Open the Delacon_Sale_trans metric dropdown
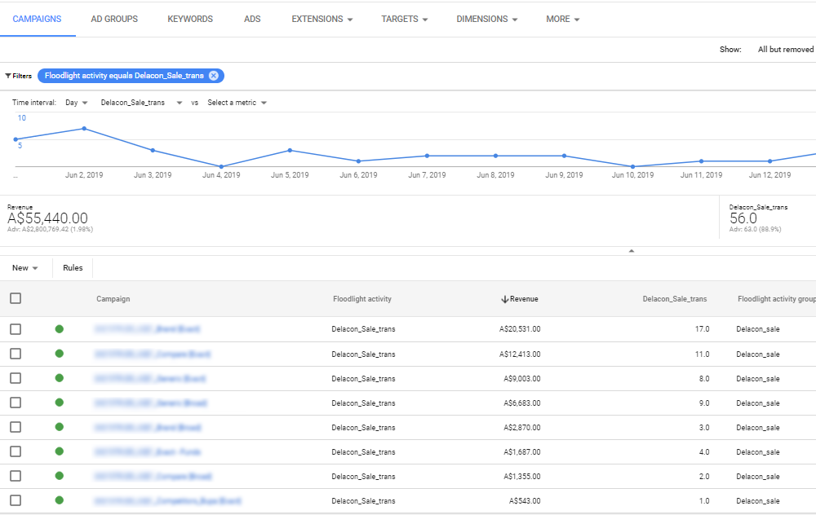816x515 pixels. pos(141,103)
